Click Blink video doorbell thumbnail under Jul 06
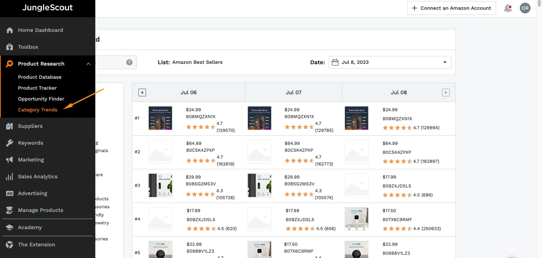542x258 pixels. pos(160,185)
